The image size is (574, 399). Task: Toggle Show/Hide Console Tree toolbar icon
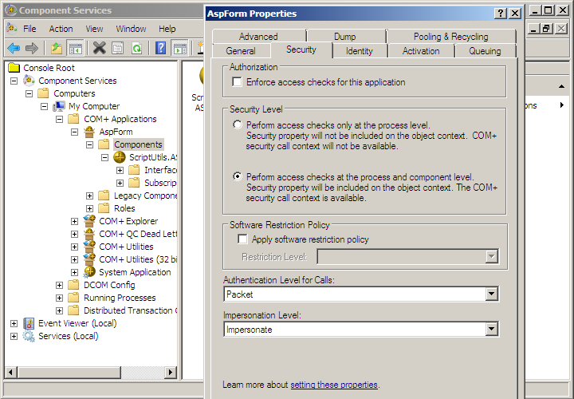click(x=76, y=48)
